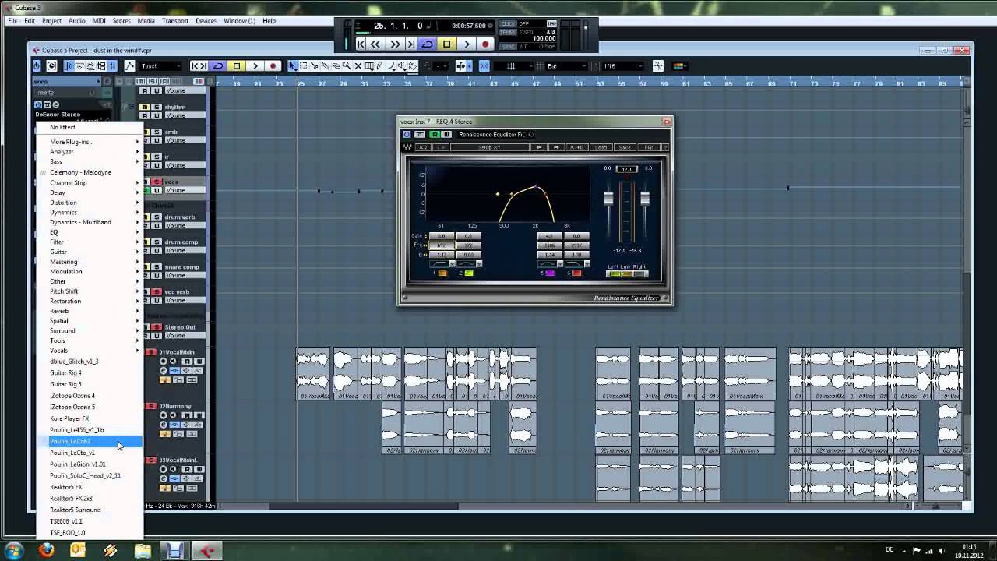Open the File menu
This screenshot has height=561, width=997.
(x=12, y=21)
